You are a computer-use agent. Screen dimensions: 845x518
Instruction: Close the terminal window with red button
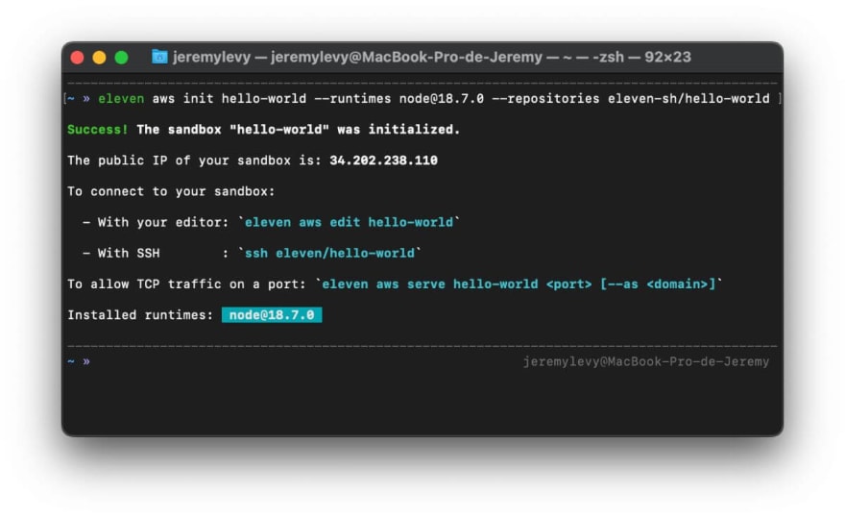point(78,58)
